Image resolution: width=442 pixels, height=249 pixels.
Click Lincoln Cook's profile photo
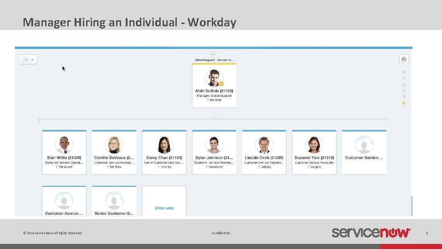coord(264,144)
